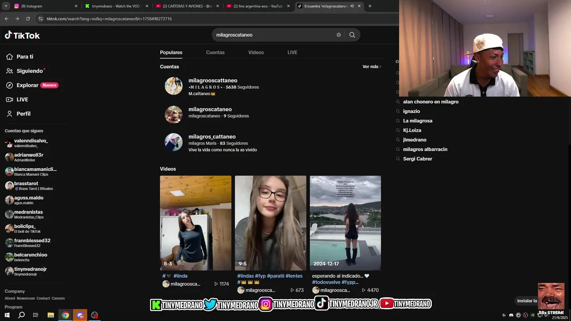Select the Kj.Loiza search suggestion
The height and width of the screenshot is (321, 571).
pyautogui.click(x=412, y=130)
